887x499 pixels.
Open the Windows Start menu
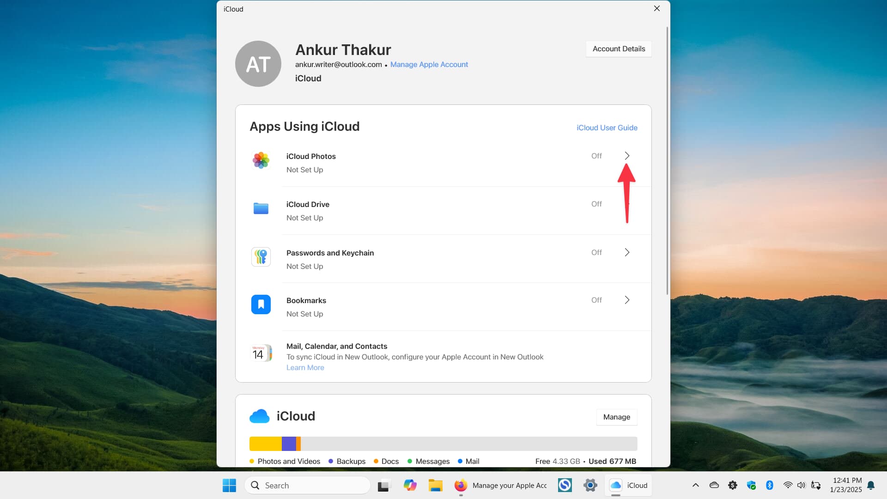pyautogui.click(x=229, y=486)
